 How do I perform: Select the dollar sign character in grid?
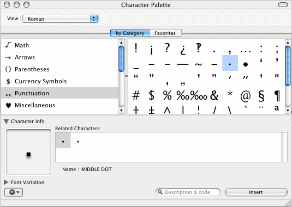[152, 95]
